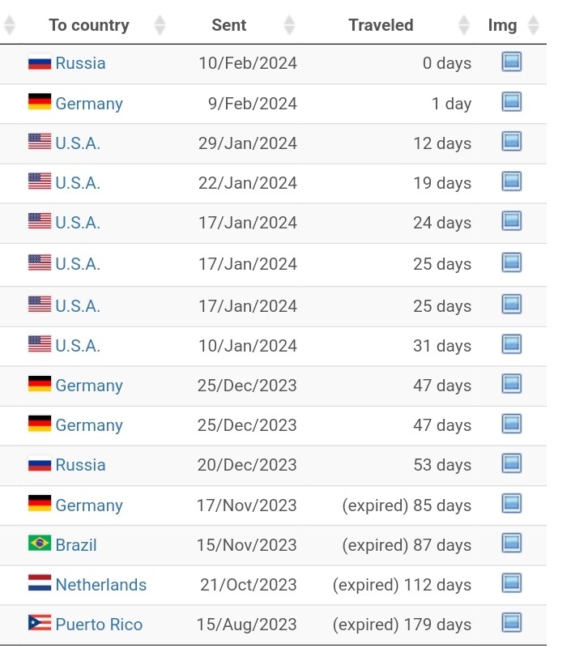571x661 pixels.
Task: Open U.S.A. link in 22/Jan/2024 row
Action: click(x=78, y=183)
